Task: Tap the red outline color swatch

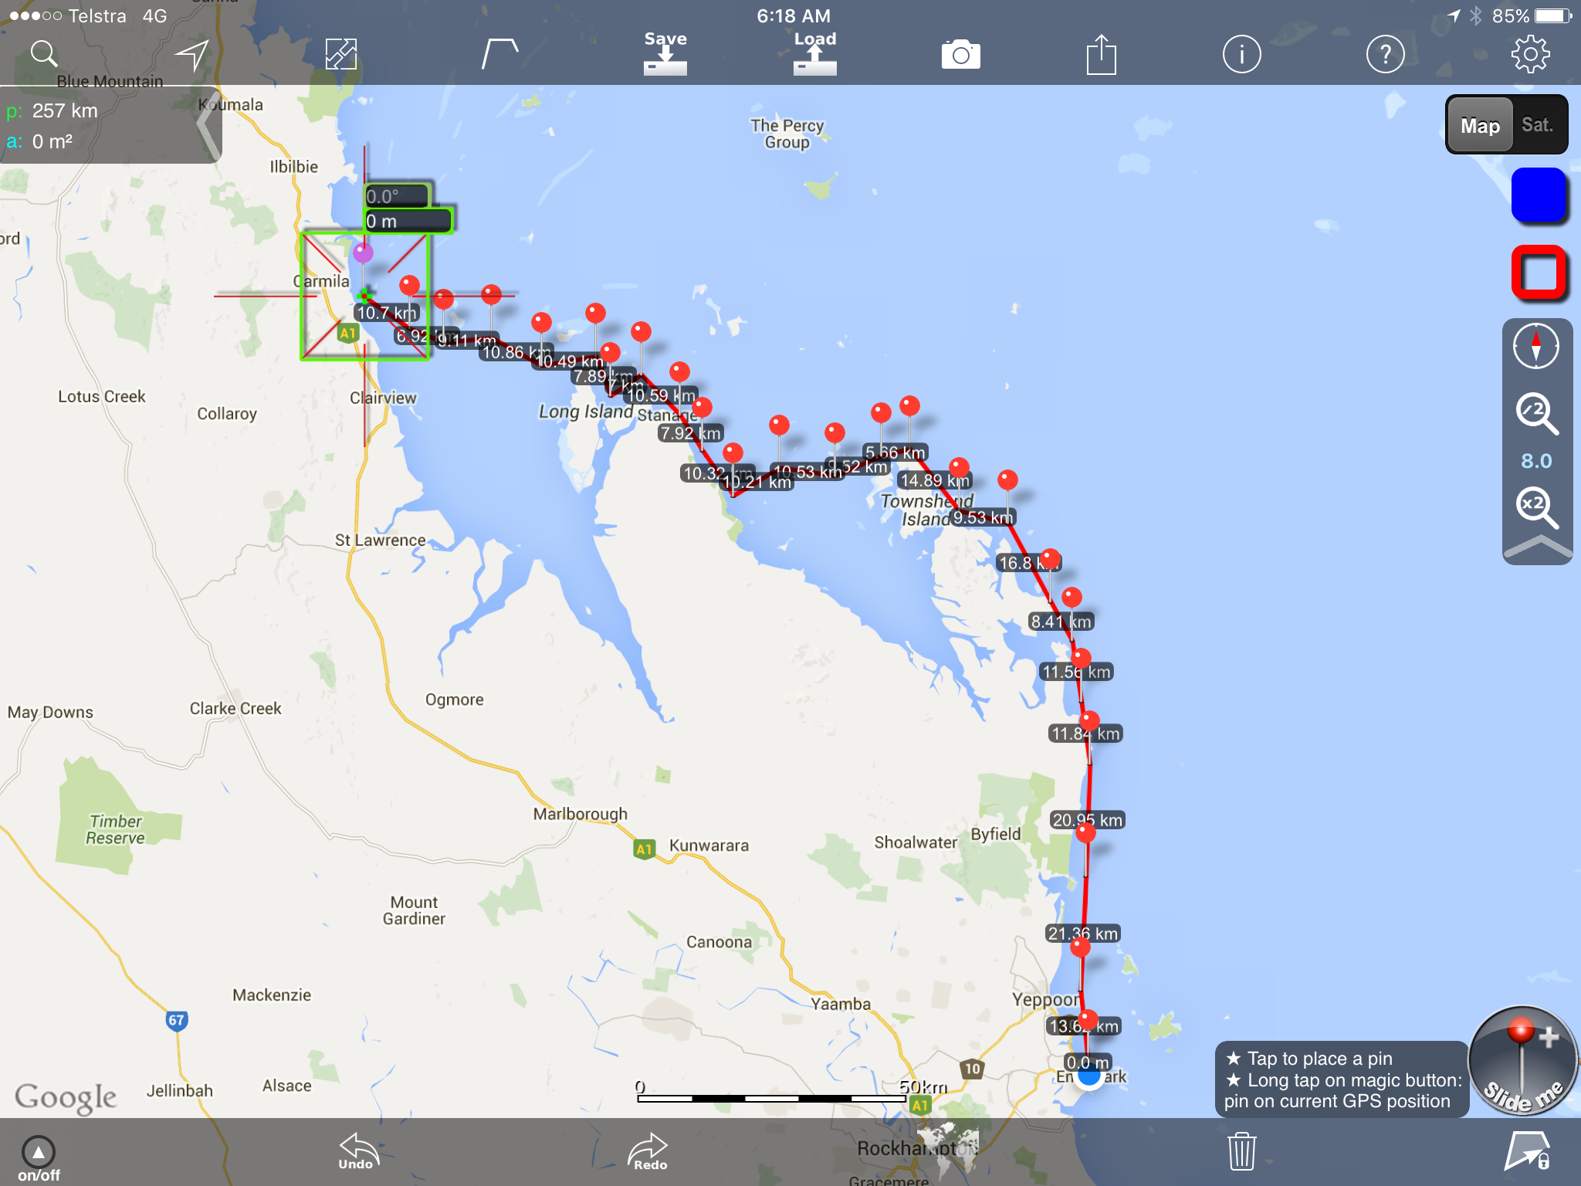Action: (1538, 273)
